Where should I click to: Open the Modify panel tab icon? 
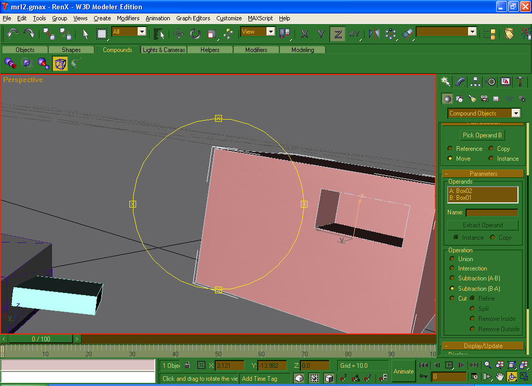(x=460, y=82)
